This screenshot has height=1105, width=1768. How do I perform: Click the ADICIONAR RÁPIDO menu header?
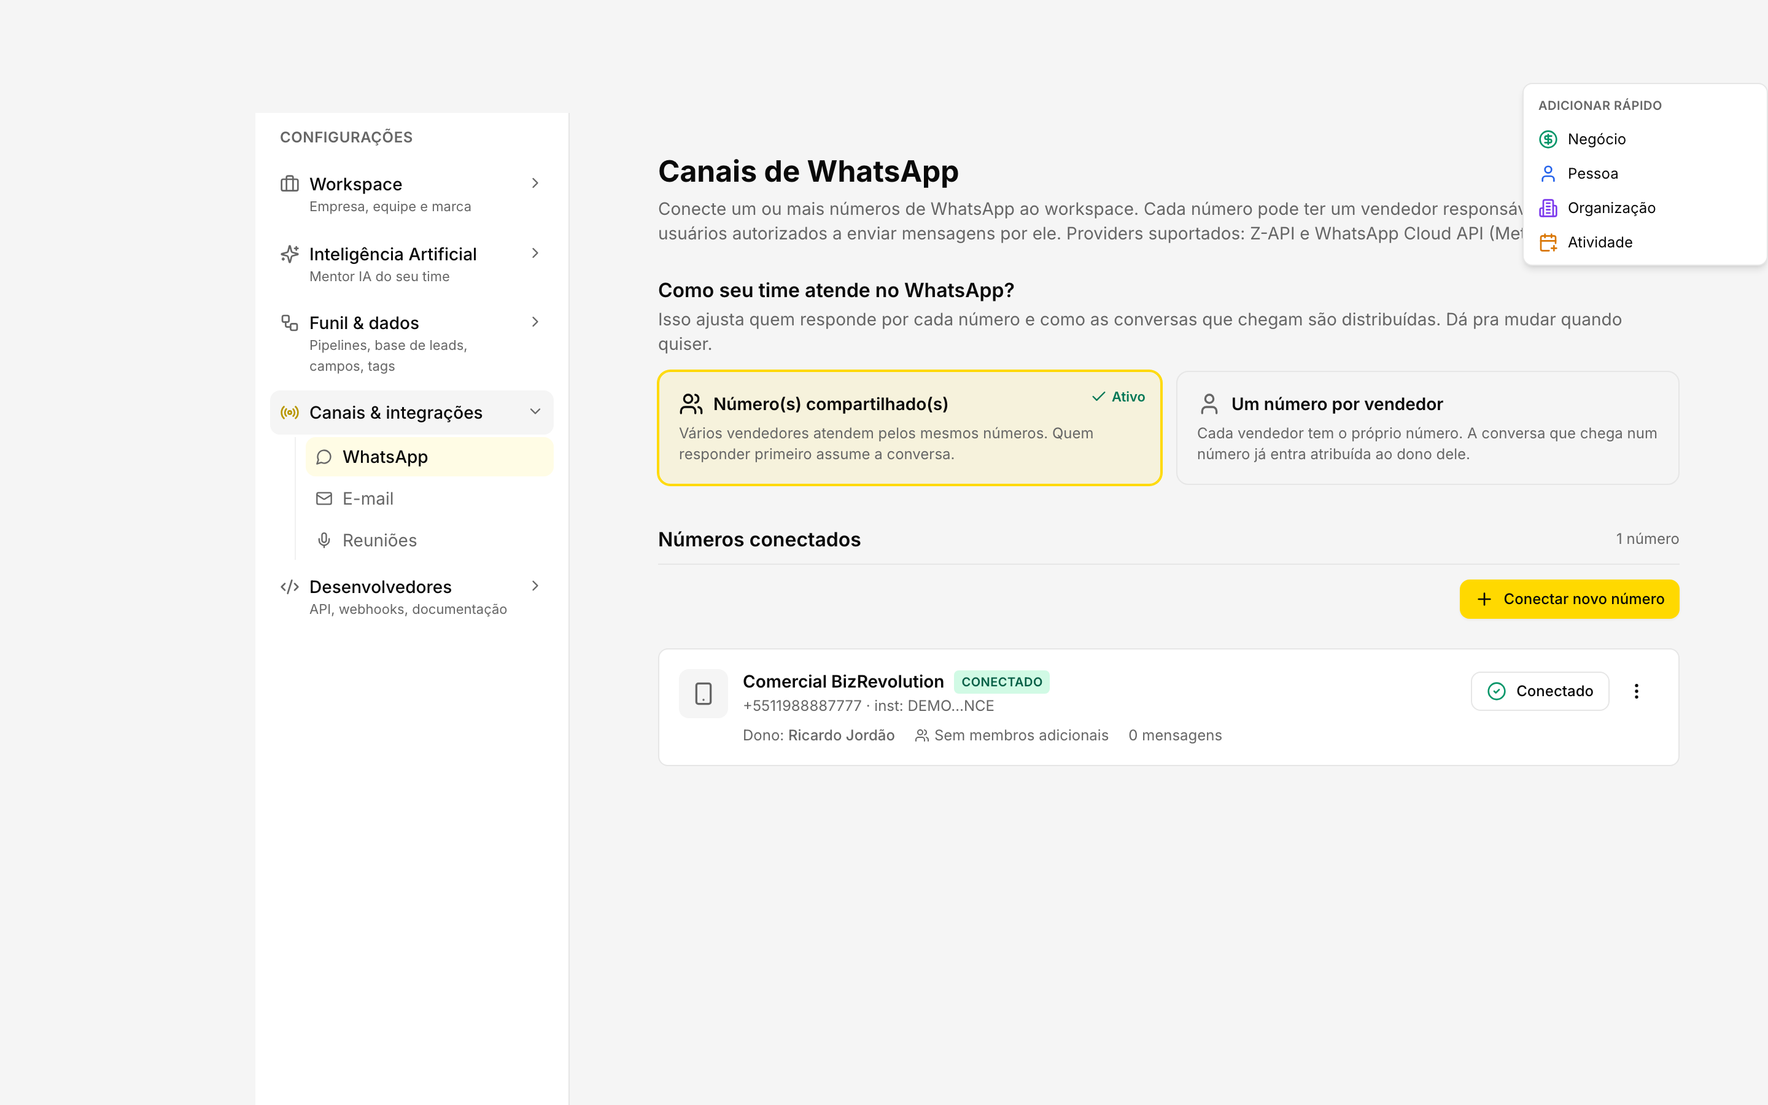1599,105
